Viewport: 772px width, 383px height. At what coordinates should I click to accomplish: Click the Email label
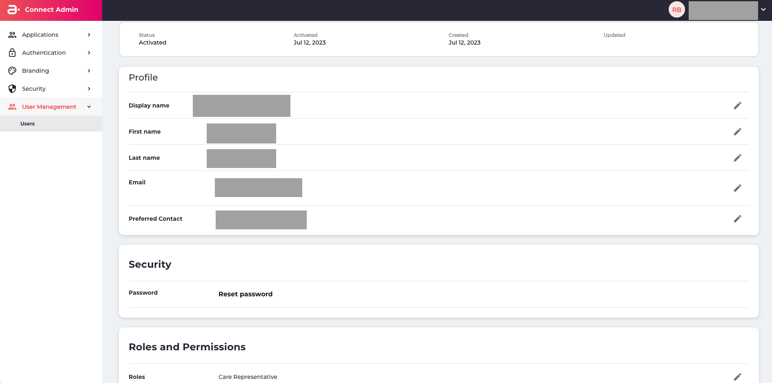137,182
